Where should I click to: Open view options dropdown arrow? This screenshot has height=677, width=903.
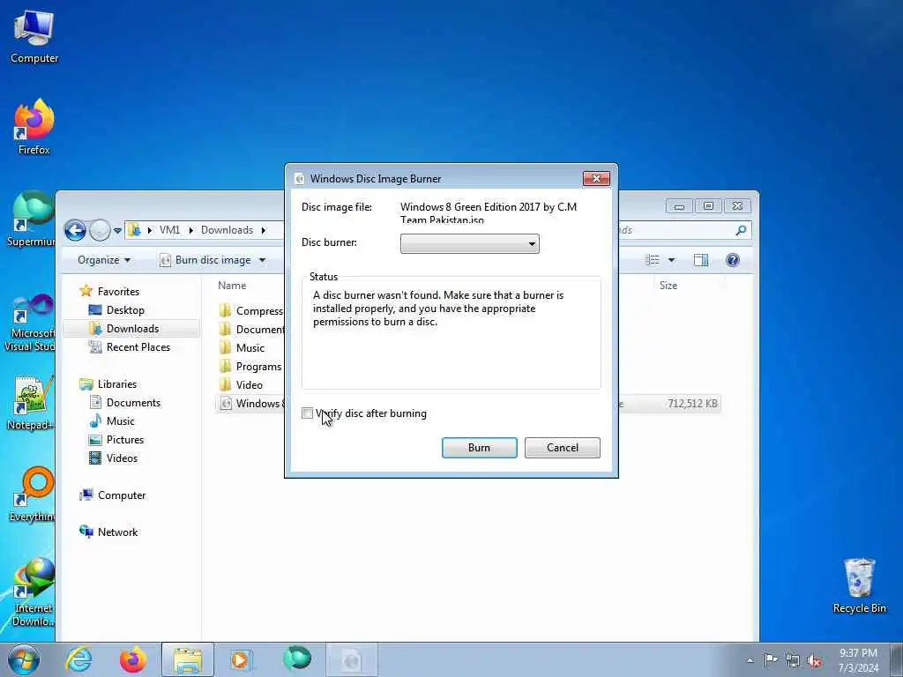671,260
